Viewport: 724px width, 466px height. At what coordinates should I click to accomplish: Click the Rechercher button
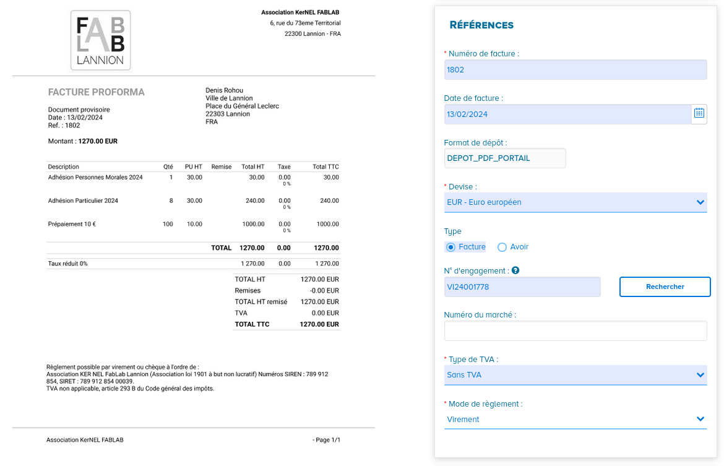pyautogui.click(x=665, y=287)
